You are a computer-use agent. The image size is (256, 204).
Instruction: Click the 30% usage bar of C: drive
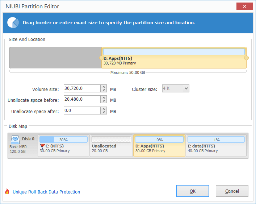click(63, 140)
